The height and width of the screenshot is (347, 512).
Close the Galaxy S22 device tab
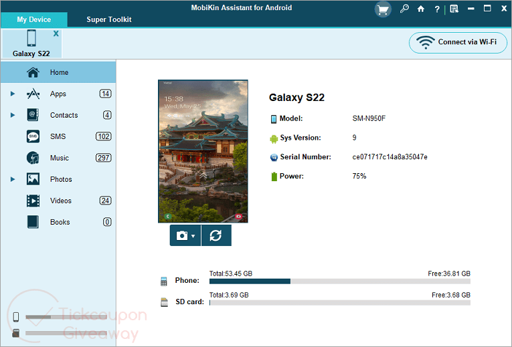coord(56,33)
